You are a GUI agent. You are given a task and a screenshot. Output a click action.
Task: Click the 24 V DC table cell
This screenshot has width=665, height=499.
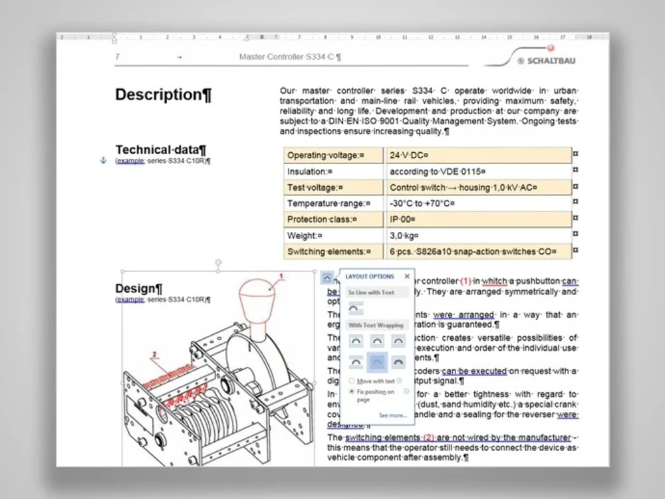pos(479,155)
